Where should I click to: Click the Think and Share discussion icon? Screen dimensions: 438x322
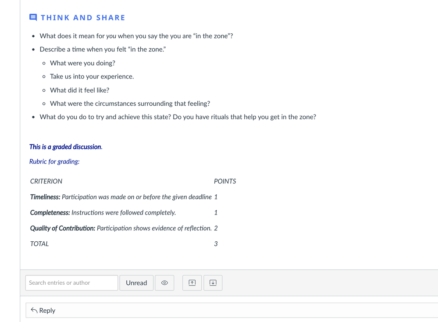pyautogui.click(x=33, y=18)
